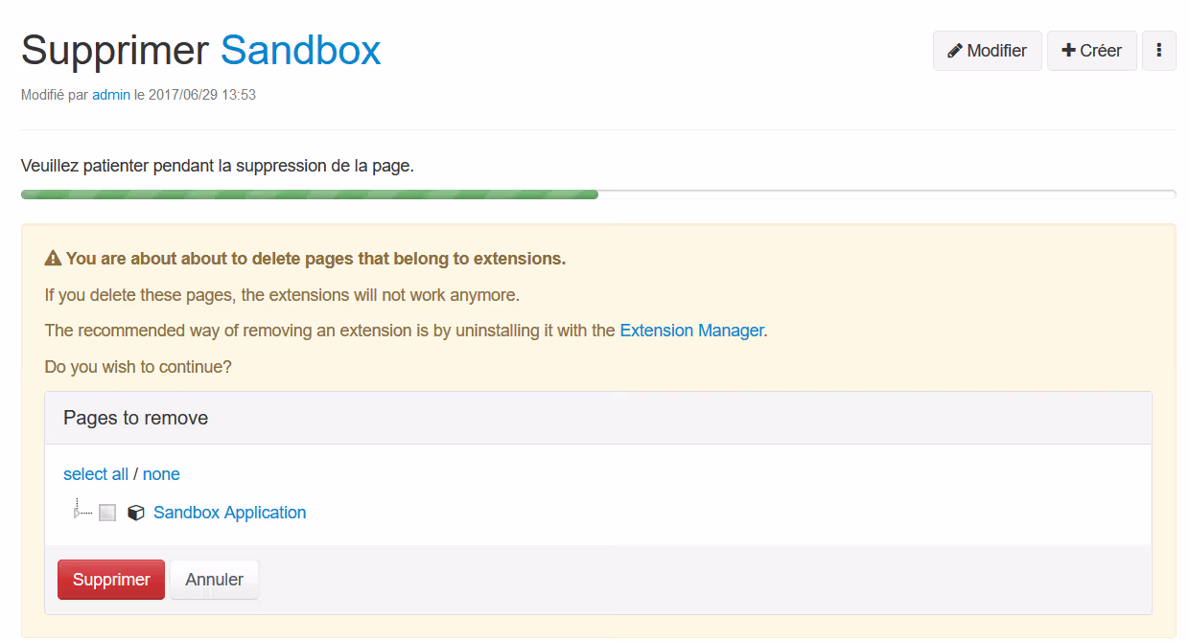Click the pencil icon in the Modifier button
Image resolution: width=1190 pixels, height=641 pixels.
pos(955,51)
